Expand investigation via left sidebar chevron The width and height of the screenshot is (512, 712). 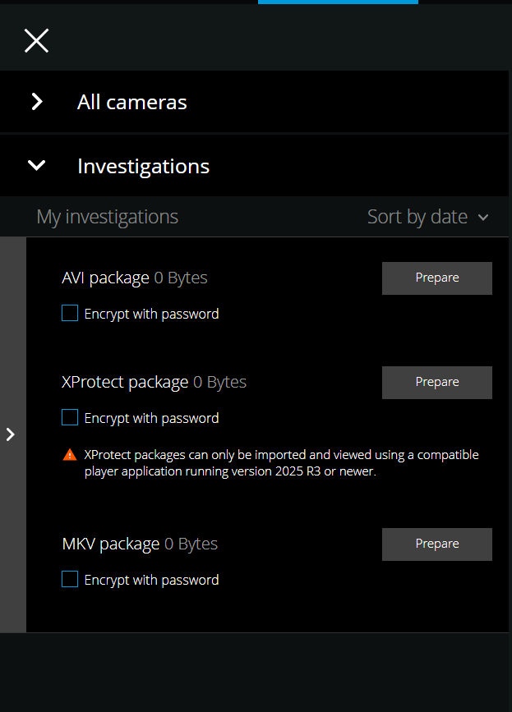(x=11, y=434)
